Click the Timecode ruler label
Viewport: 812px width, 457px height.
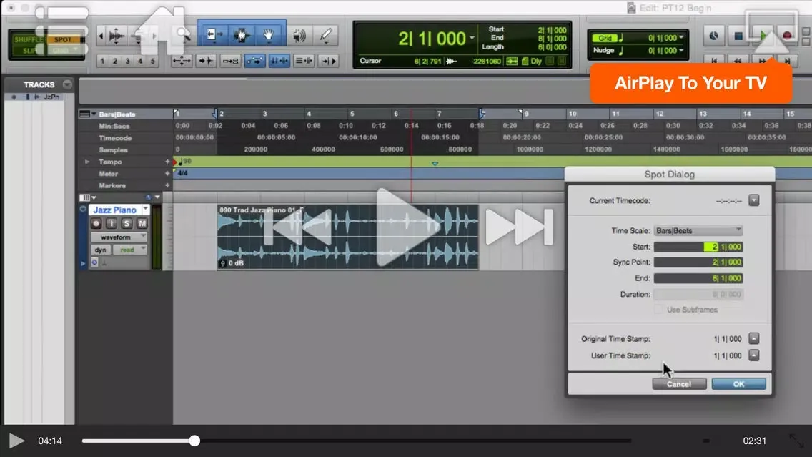click(x=115, y=138)
